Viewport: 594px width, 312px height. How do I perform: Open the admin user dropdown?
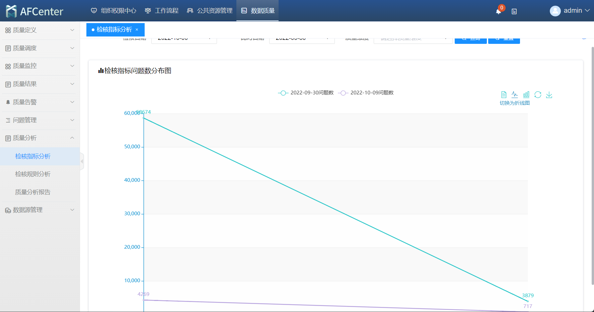(x=570, y=11)
